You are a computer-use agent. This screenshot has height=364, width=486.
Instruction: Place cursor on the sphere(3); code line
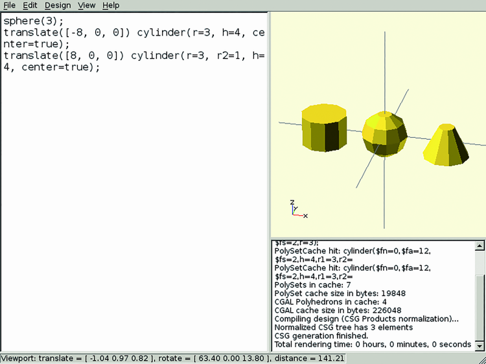(x=32, y=20)
